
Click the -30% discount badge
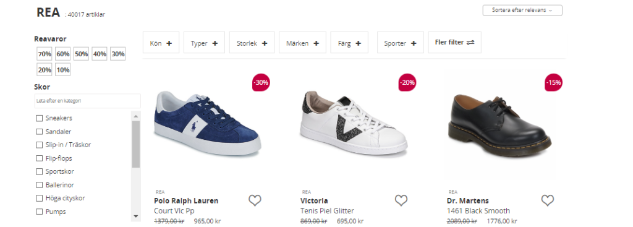coord(261,82)
